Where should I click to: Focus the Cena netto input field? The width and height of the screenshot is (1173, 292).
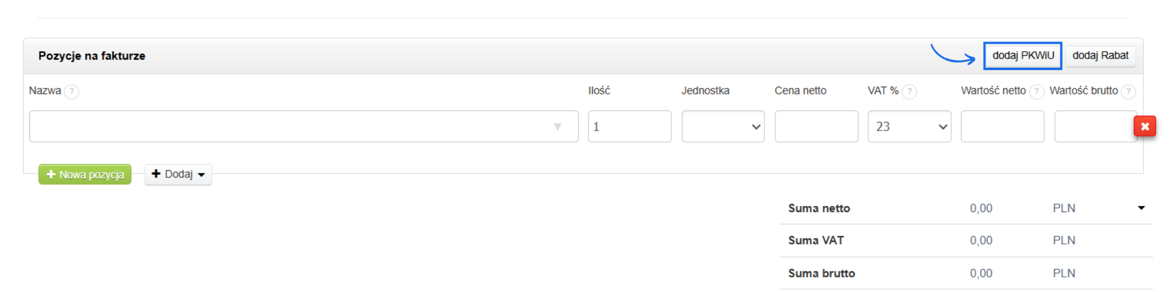816,127
